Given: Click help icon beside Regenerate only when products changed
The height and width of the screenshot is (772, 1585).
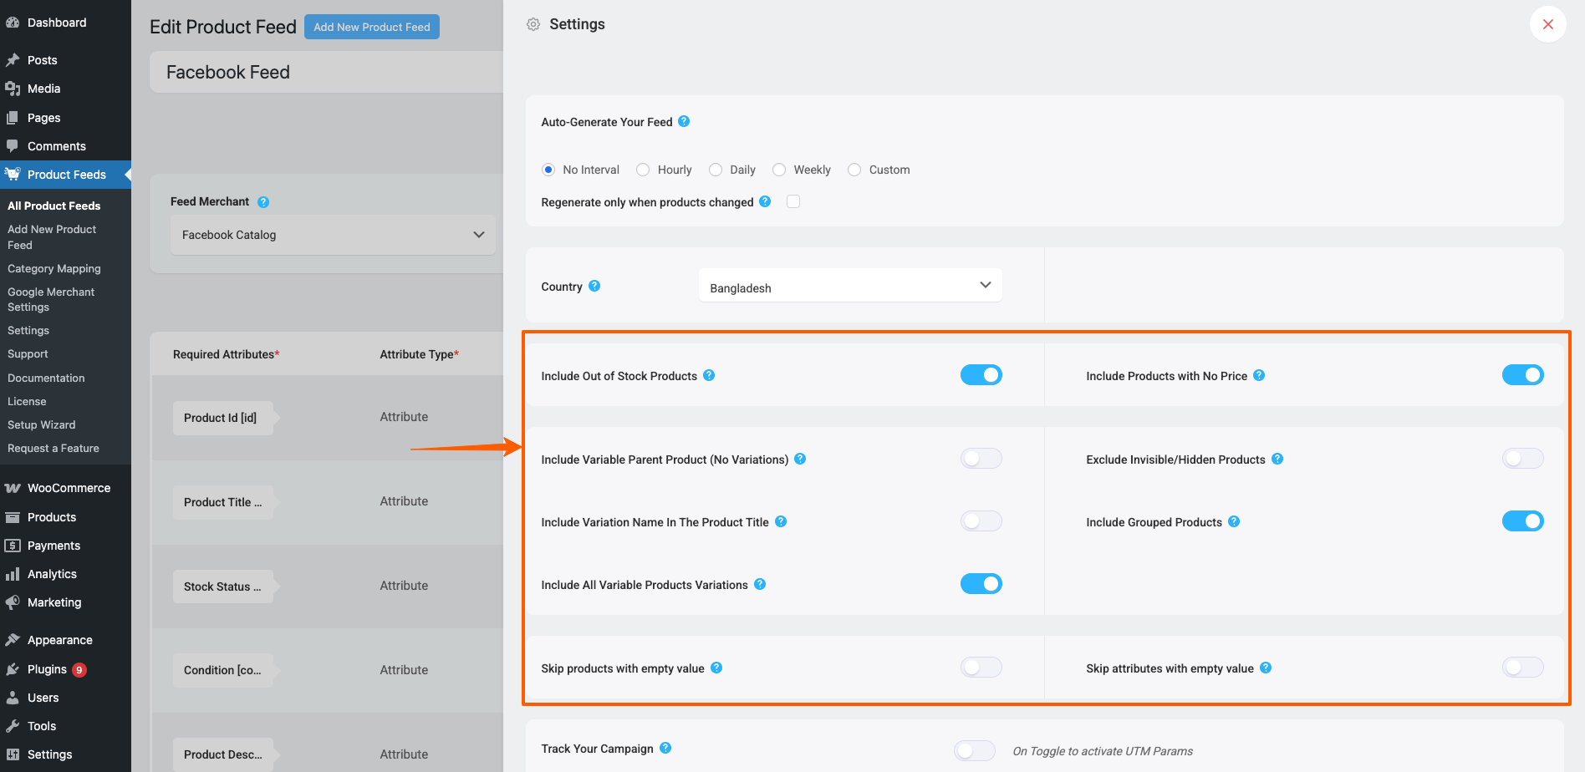Looking at the screenshot, I should pos(765,201).
